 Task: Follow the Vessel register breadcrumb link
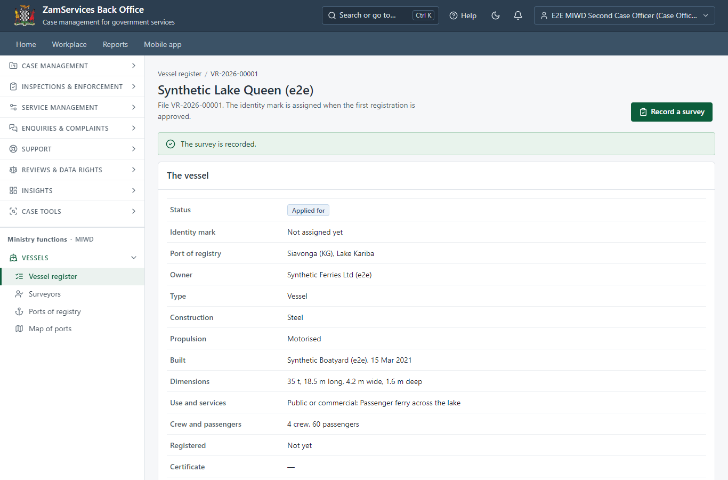click(180, 74)
